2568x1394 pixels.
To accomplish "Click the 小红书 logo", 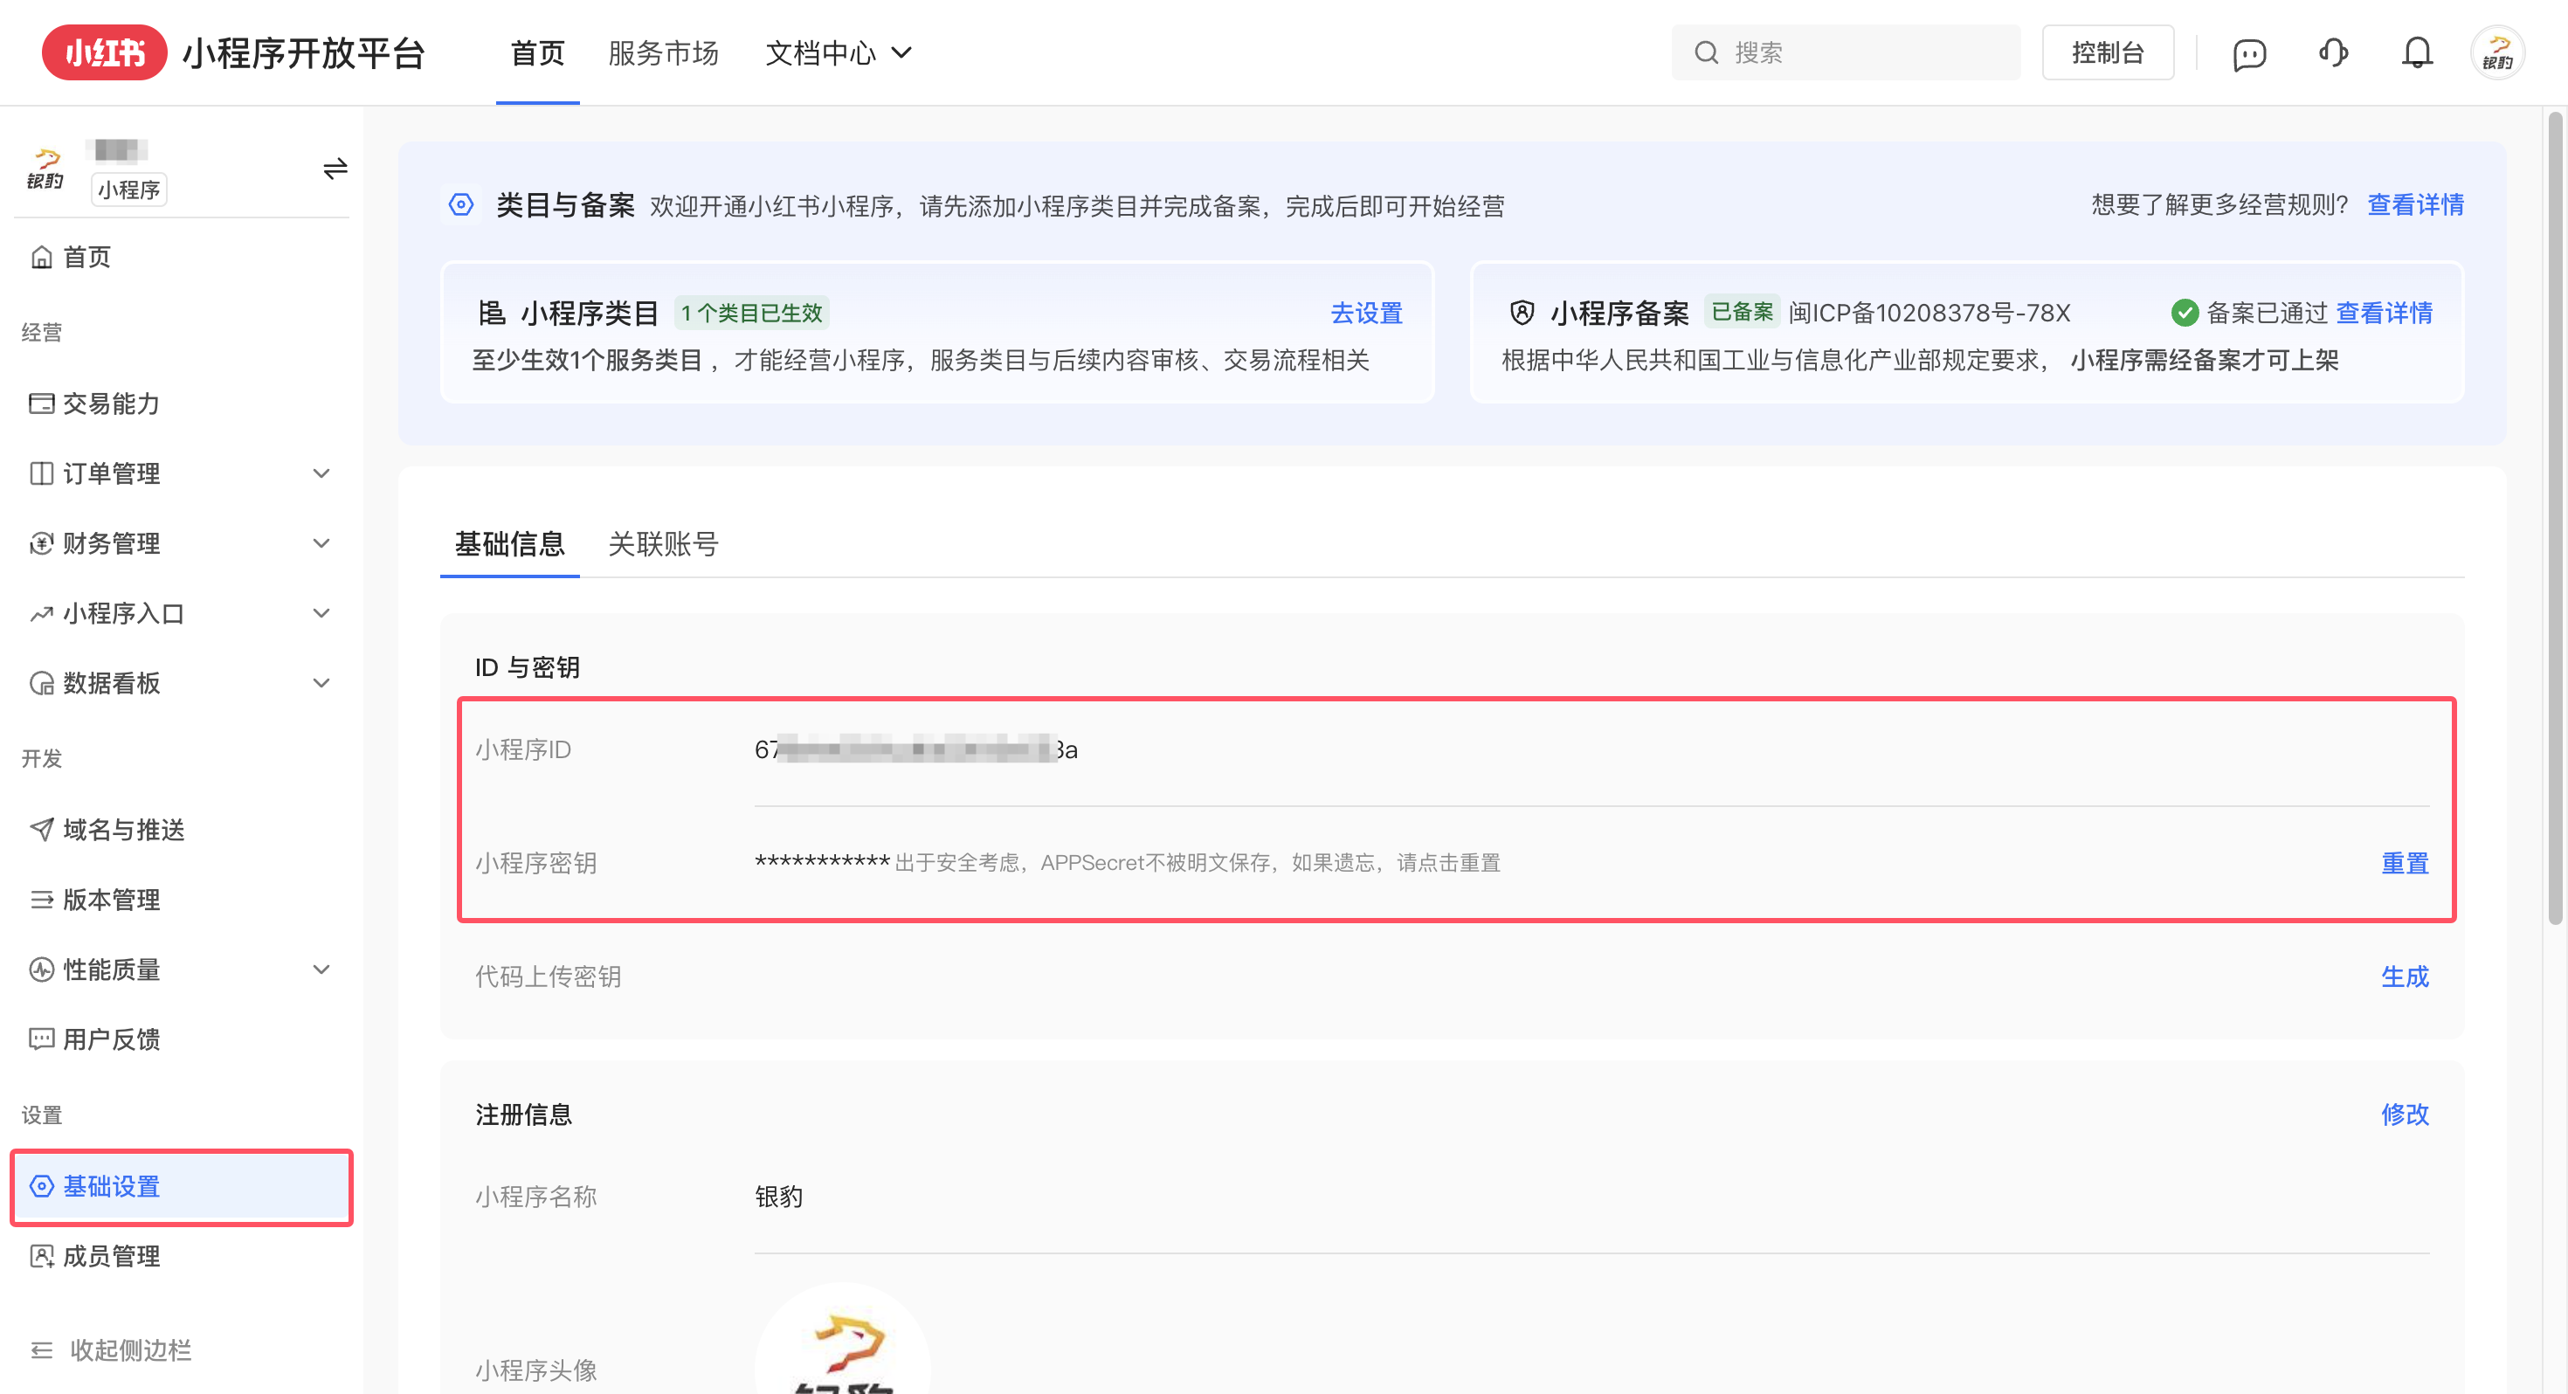I will coord(104,52).
